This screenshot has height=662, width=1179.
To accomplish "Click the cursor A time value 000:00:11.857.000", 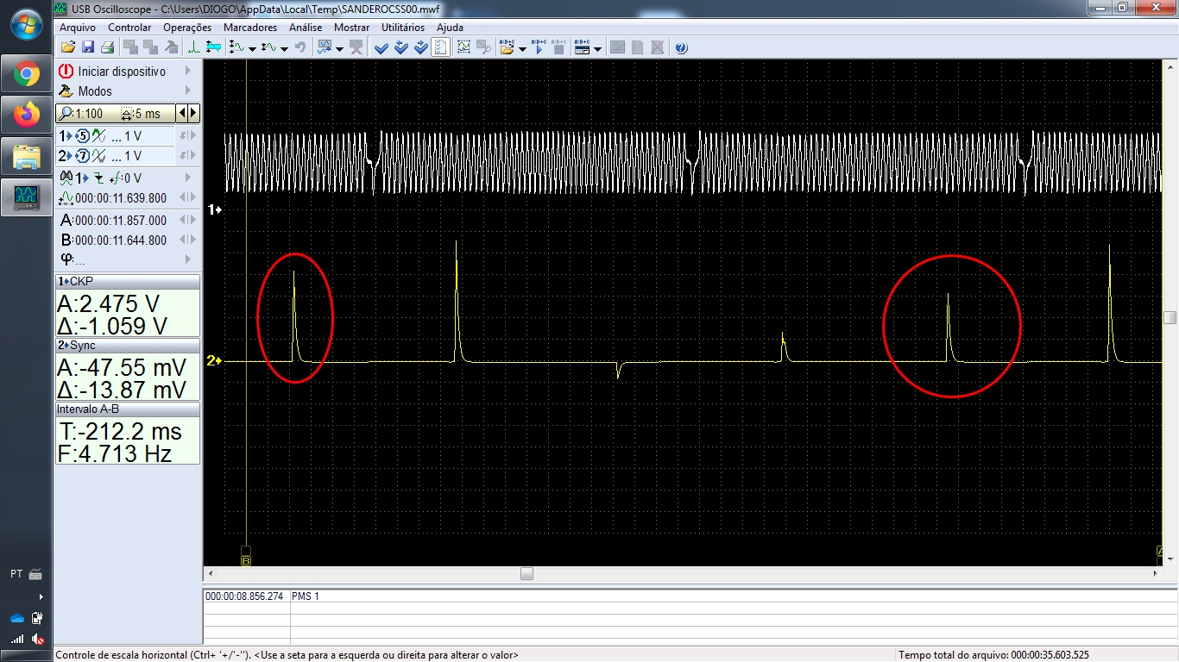I will 121,221.
